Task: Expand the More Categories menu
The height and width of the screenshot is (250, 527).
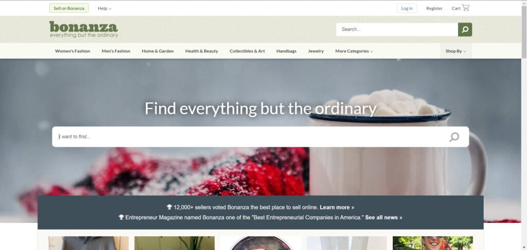Action: click(x=354, y=51)
